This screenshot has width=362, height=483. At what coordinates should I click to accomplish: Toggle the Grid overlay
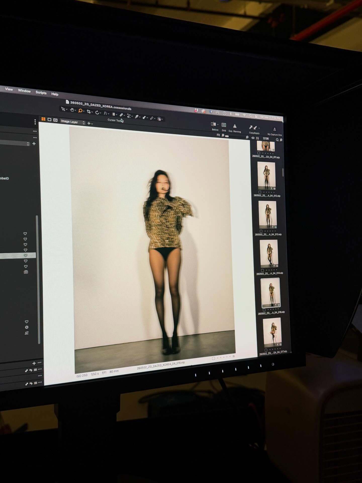coord(223,125)
